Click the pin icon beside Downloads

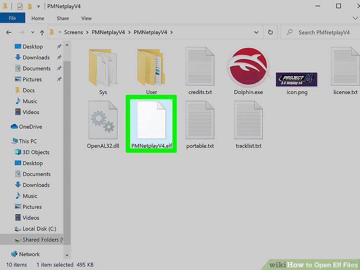pos(59,57)
